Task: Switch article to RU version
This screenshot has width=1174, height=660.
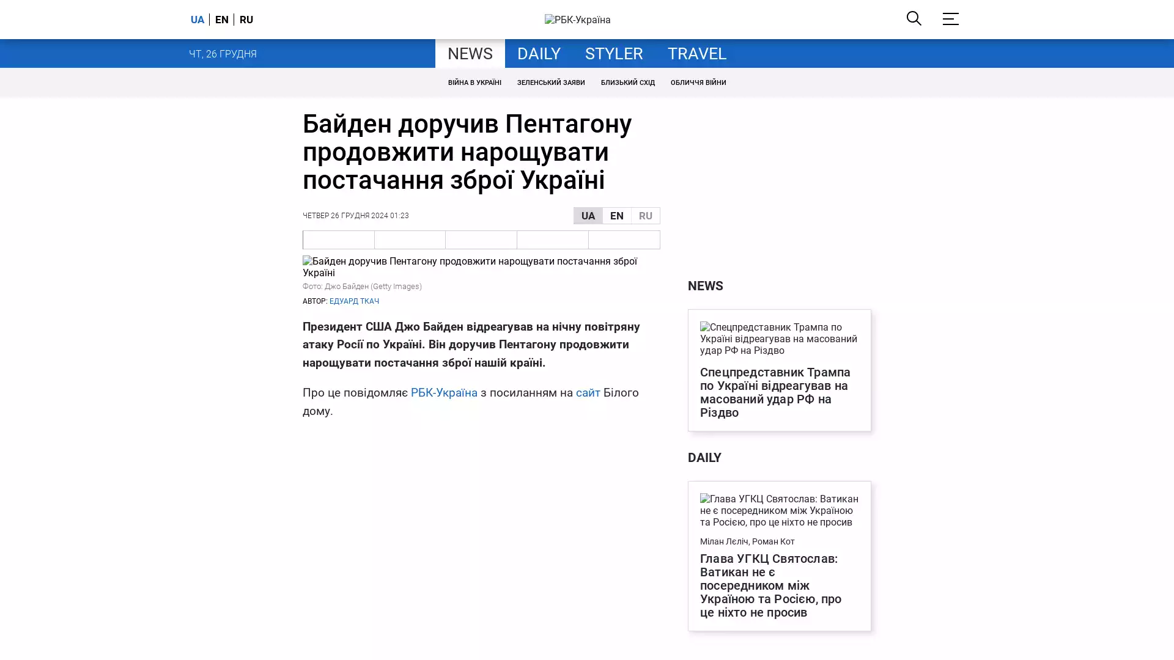Action: tap(645, 216)
